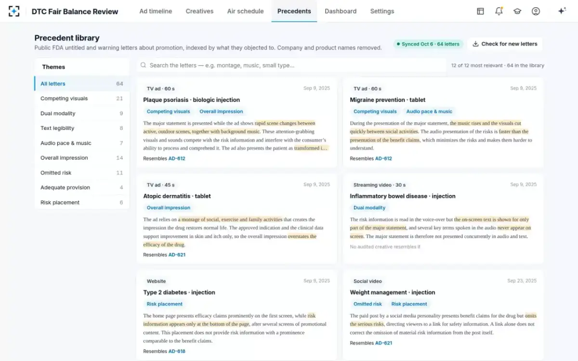Viewport: 578px width, 361px height.
Task: Filter by Dual modality theme
Action: 81,114
